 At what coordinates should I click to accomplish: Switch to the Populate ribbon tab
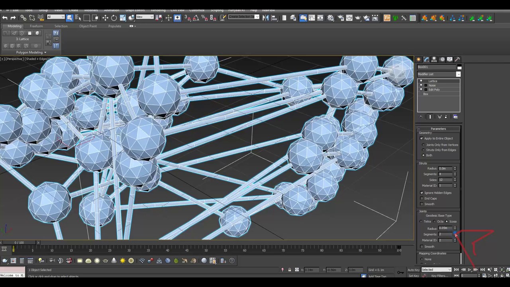pos(115,26)
